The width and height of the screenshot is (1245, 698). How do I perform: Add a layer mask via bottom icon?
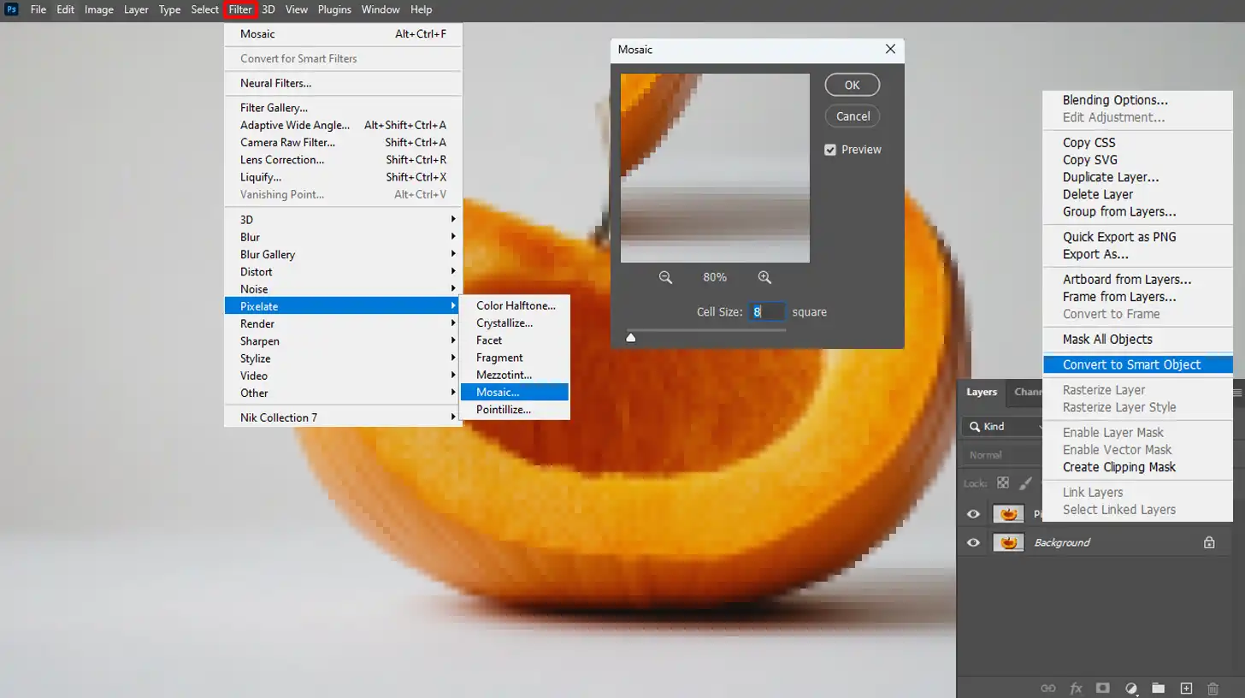pyautogui.click(x=1103, y=688)
